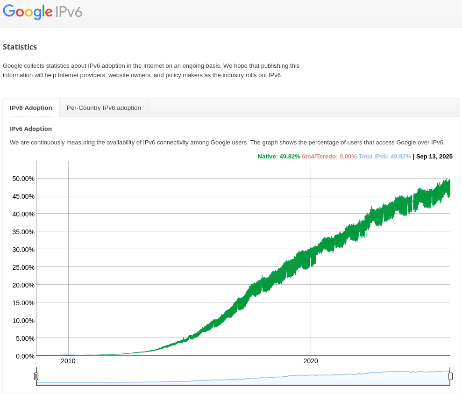
Task: Click the red 6to4/Teredo 0.00% legend label
Action: pos(329,157)
